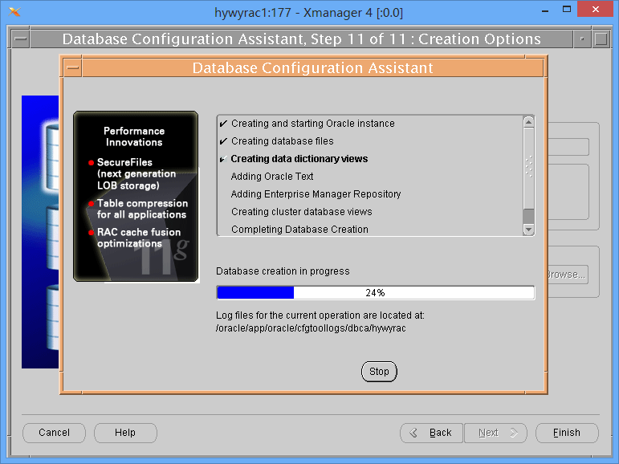This screenshot has height=464, width=619.
Task: Select 'Creating database files' step
Action: coord(283,141)
